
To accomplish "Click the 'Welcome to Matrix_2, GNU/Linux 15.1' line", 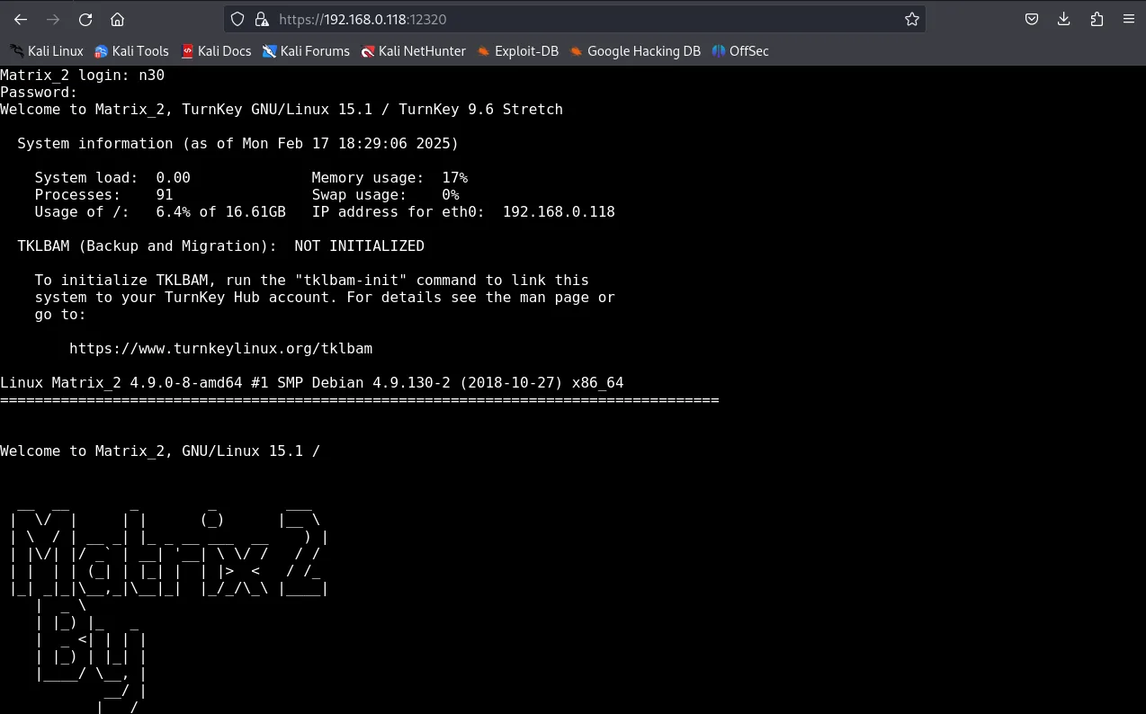I will point(160,451).
